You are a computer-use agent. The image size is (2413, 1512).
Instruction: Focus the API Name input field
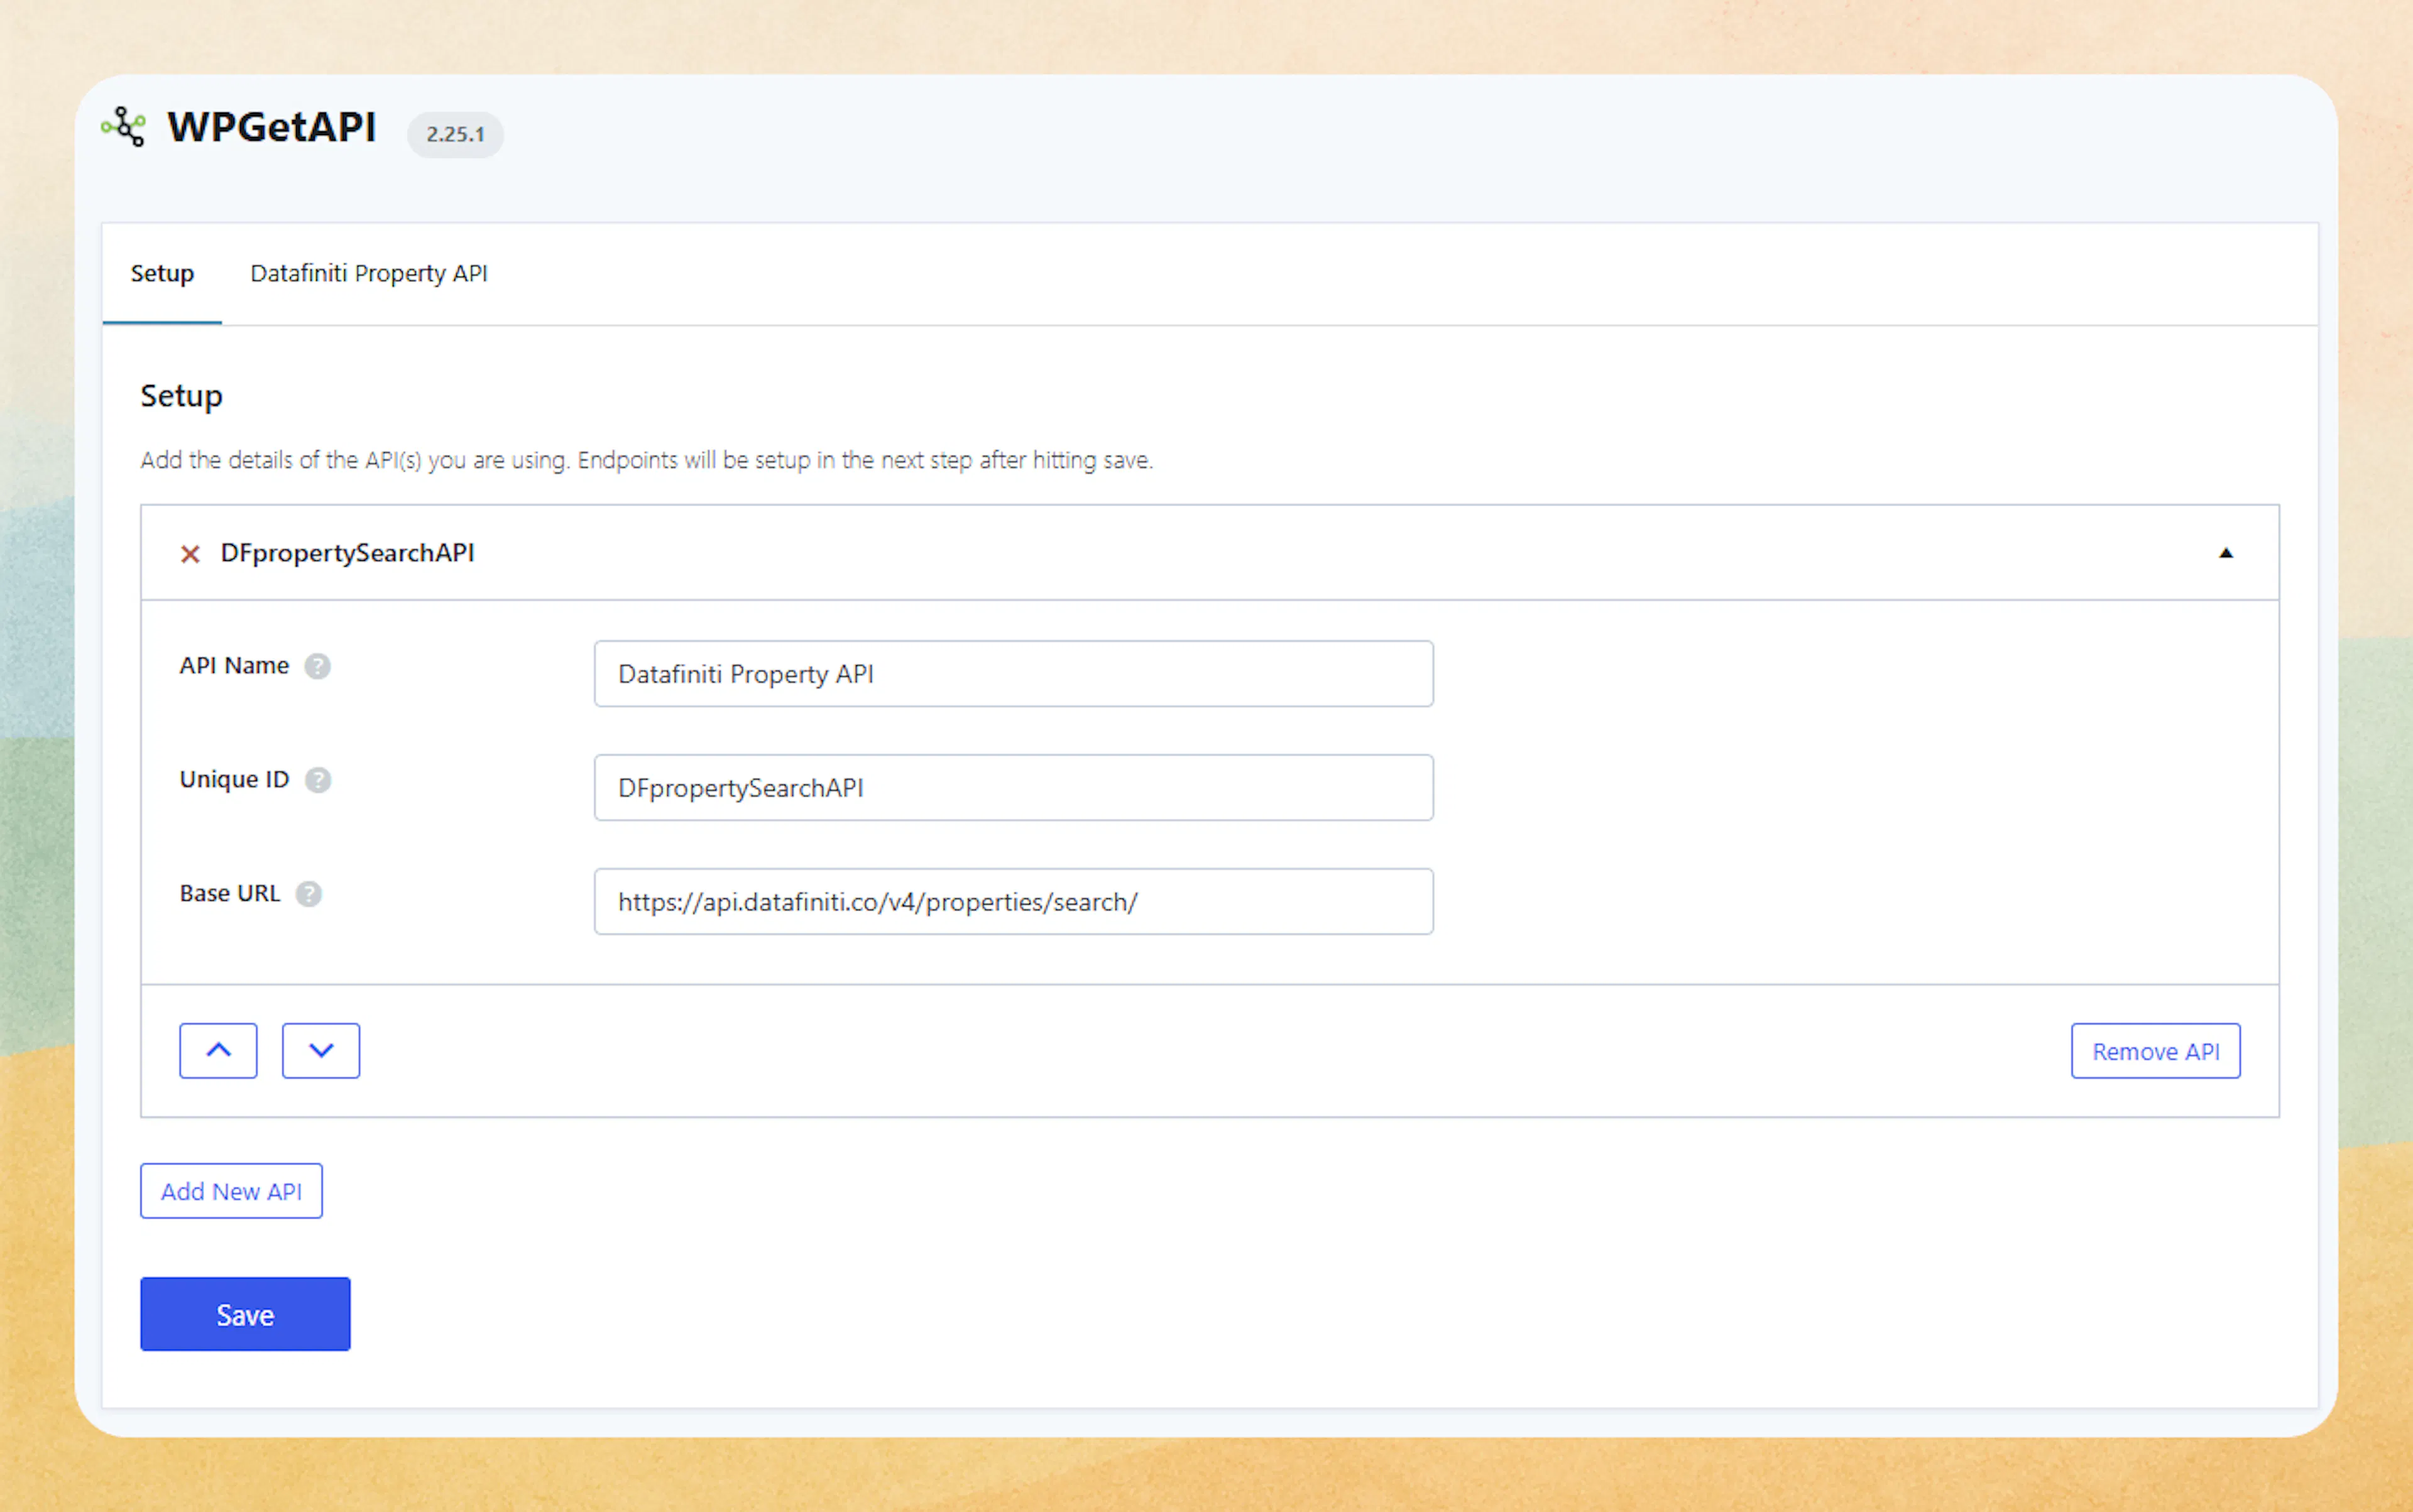[1012, 673]
